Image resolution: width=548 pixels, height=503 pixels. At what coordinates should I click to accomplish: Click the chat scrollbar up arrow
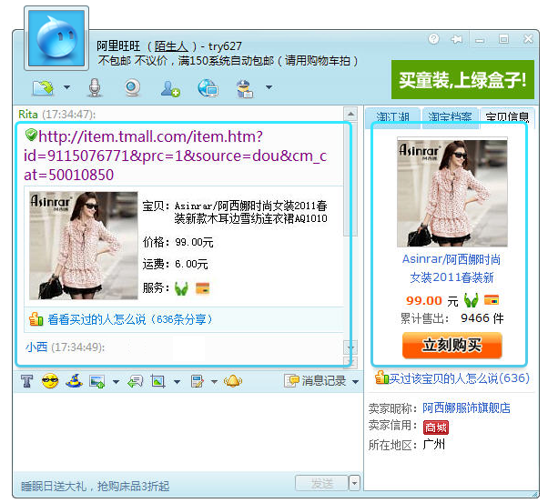[x=350, y=114]
